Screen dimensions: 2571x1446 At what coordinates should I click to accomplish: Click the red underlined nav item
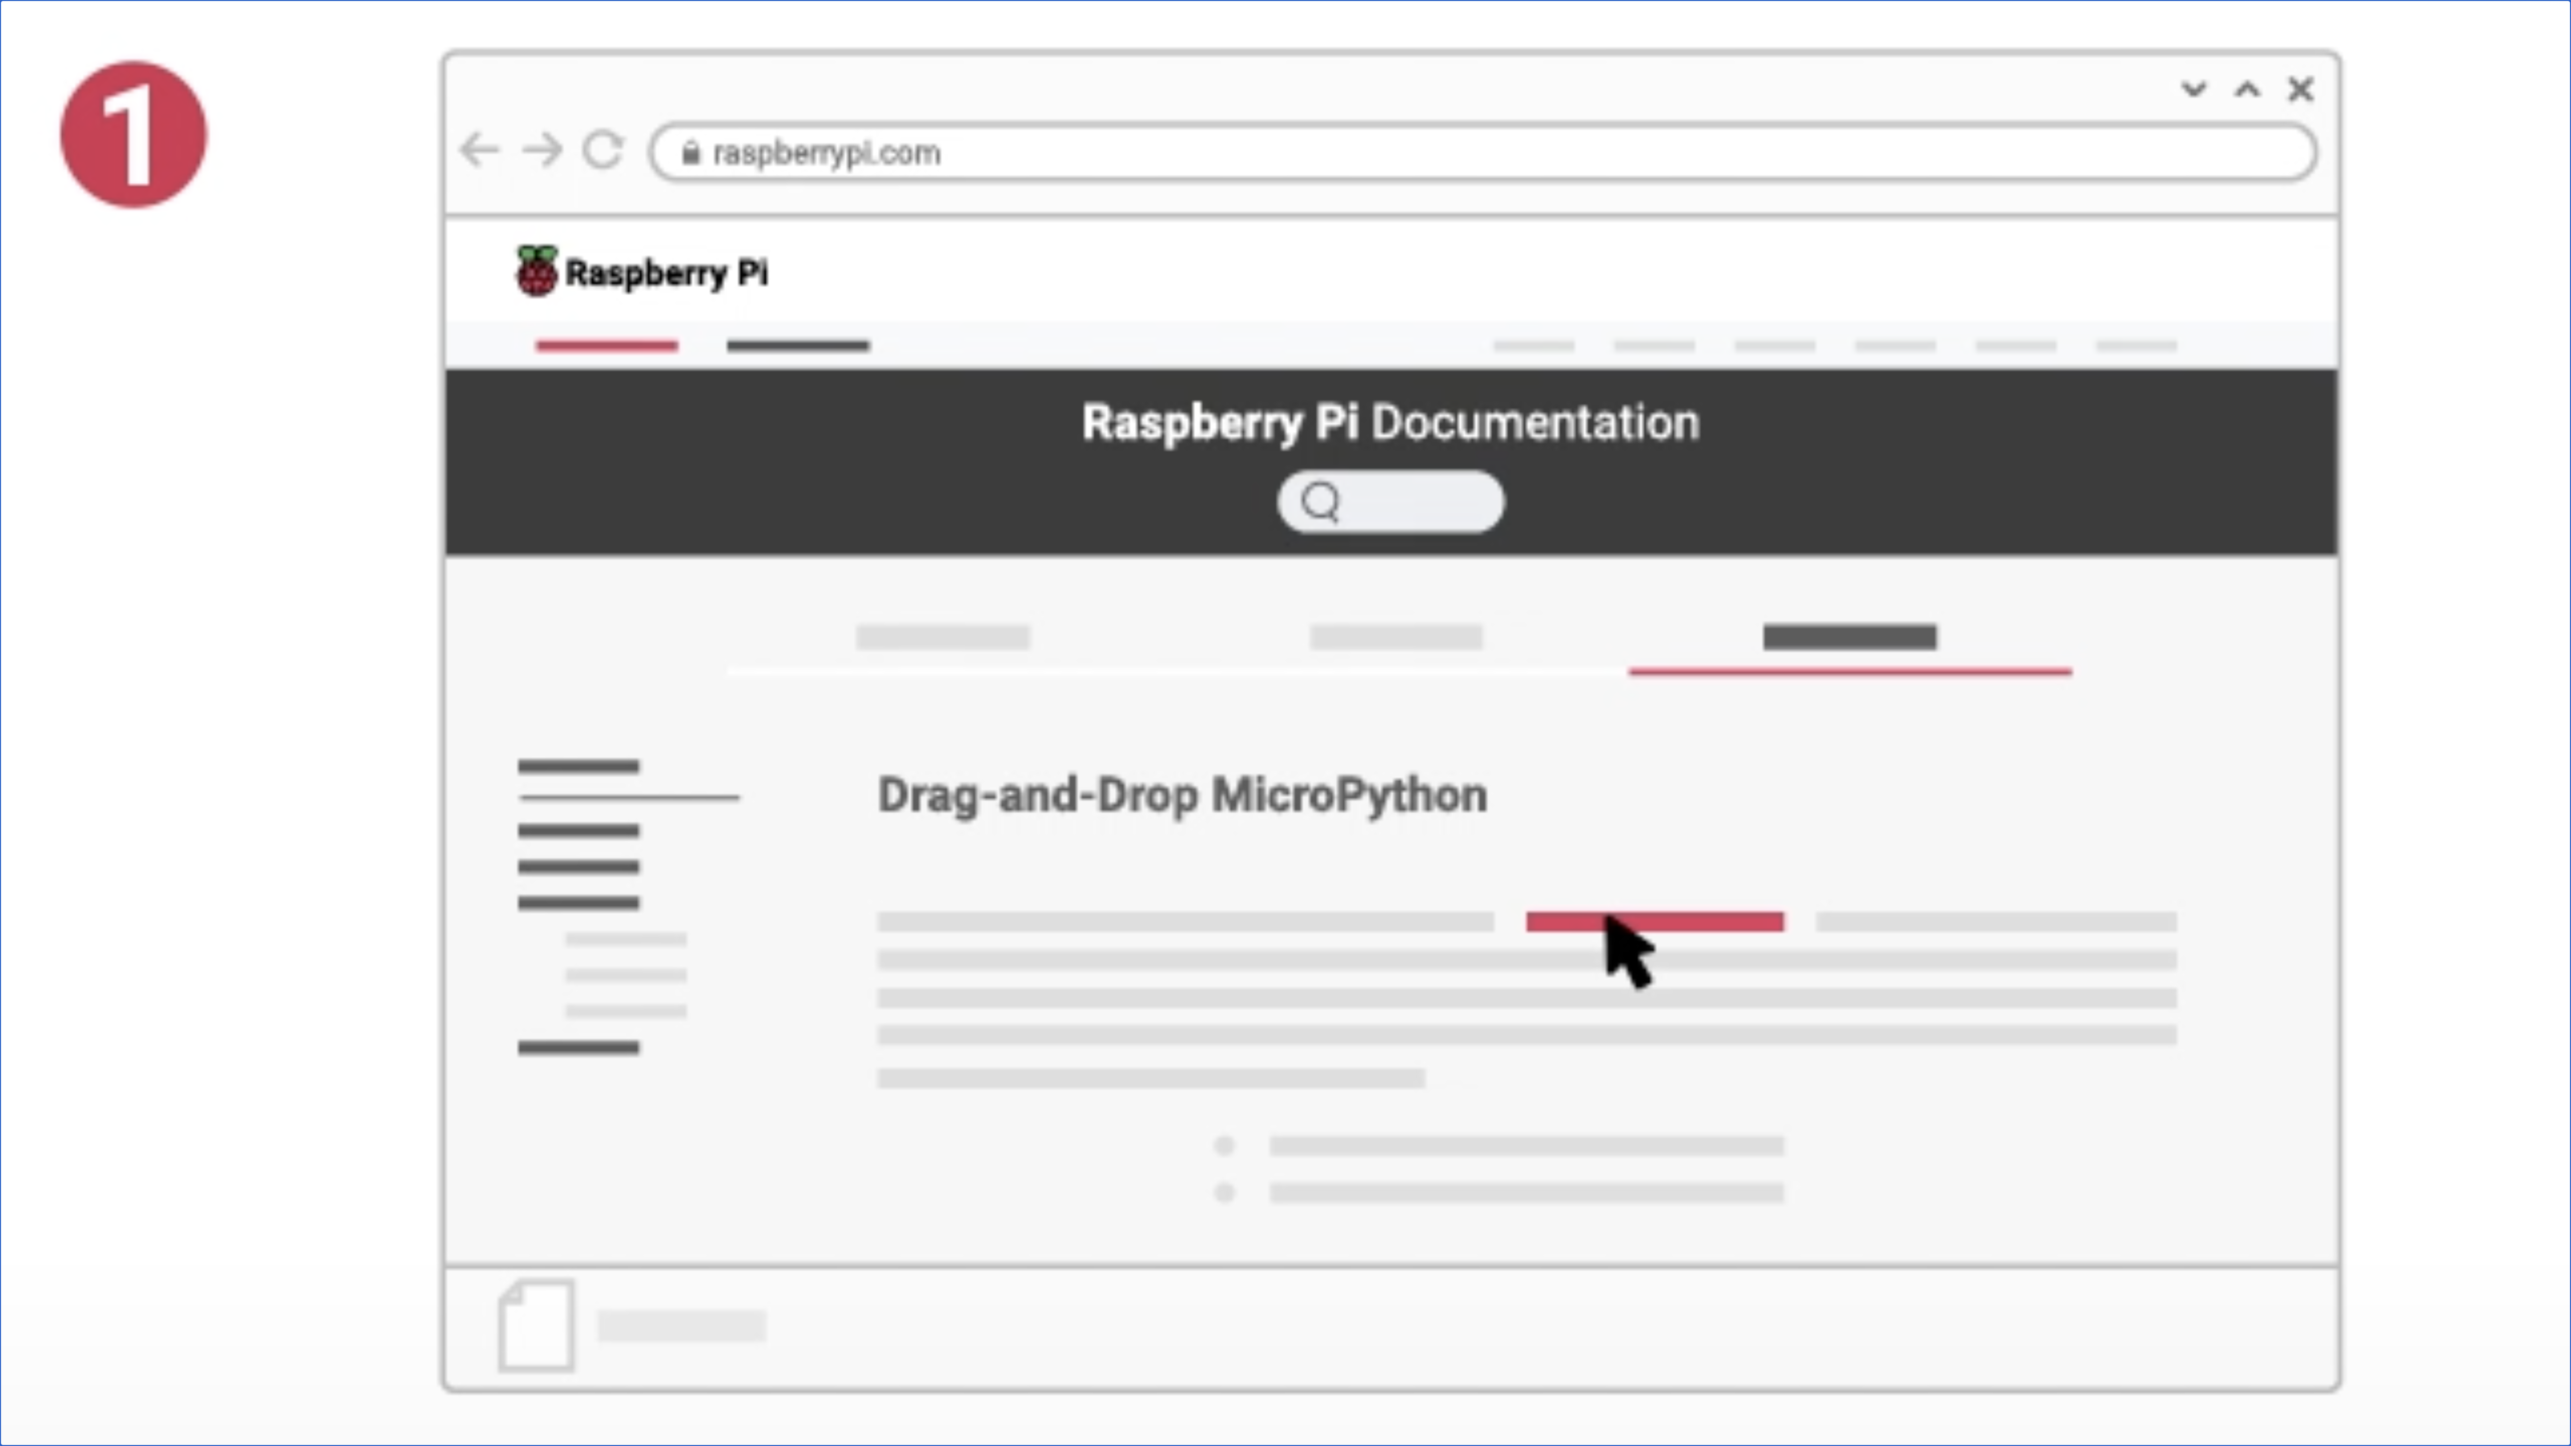606,346
